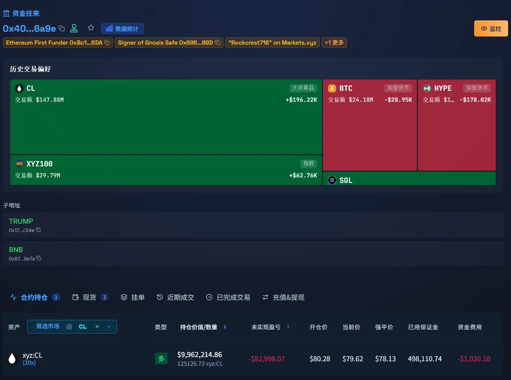Click the HYPE token icon
This screenshot has width=511, height=380.
pyautogui.click(x=427, y=88)
